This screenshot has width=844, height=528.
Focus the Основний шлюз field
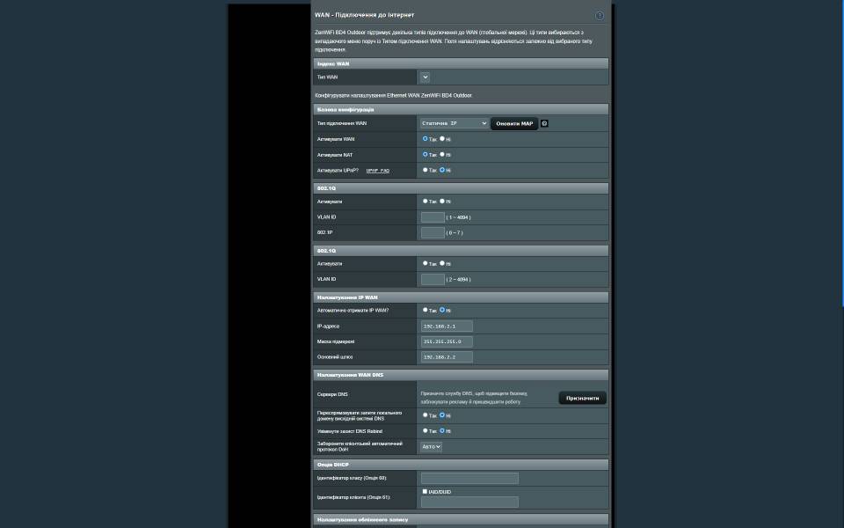[447, 357]
